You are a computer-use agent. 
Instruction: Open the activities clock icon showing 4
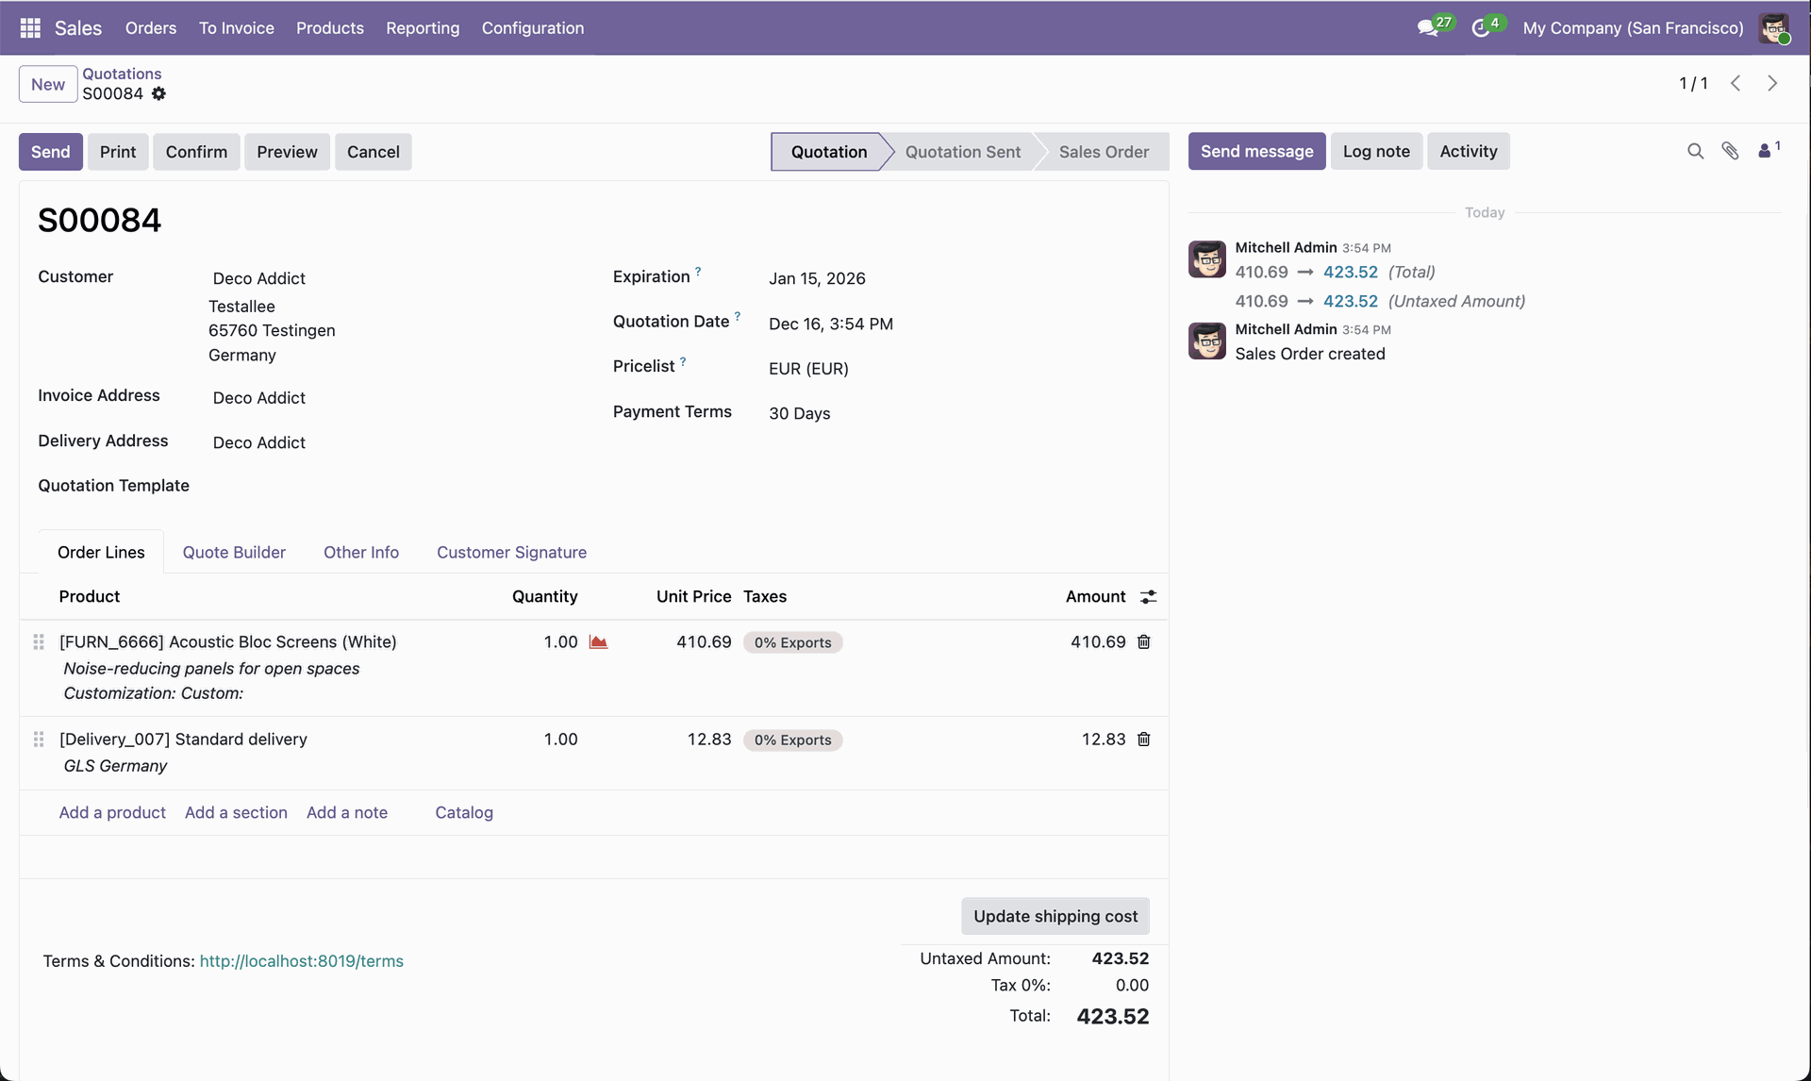click(1481, 28)
